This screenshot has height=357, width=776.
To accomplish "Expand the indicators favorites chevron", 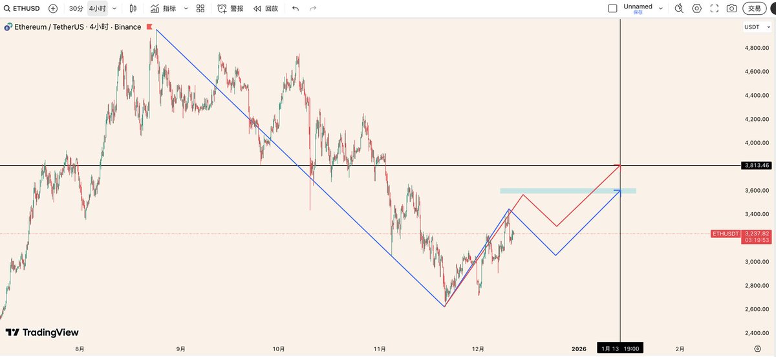I will coord(186,8).
